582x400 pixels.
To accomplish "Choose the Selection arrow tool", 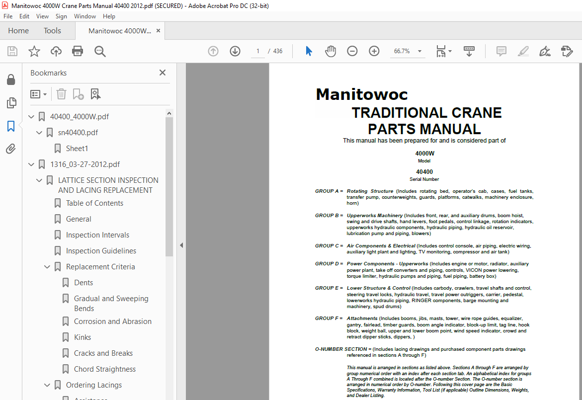I will point(309,51).
